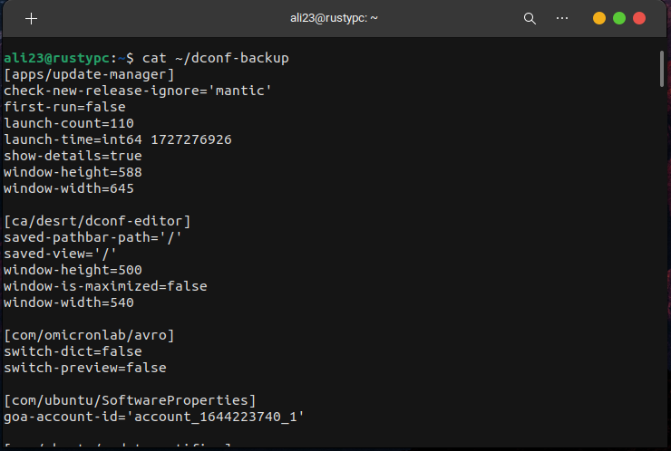Click the [apps/update-manager] section header

coord(89,74)
